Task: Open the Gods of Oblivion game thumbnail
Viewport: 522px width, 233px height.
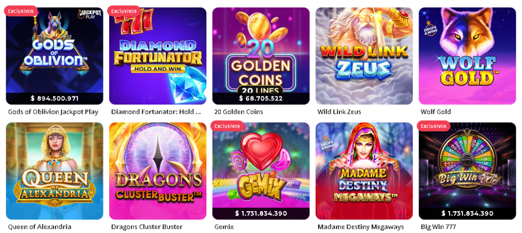Action: (55, 56)
